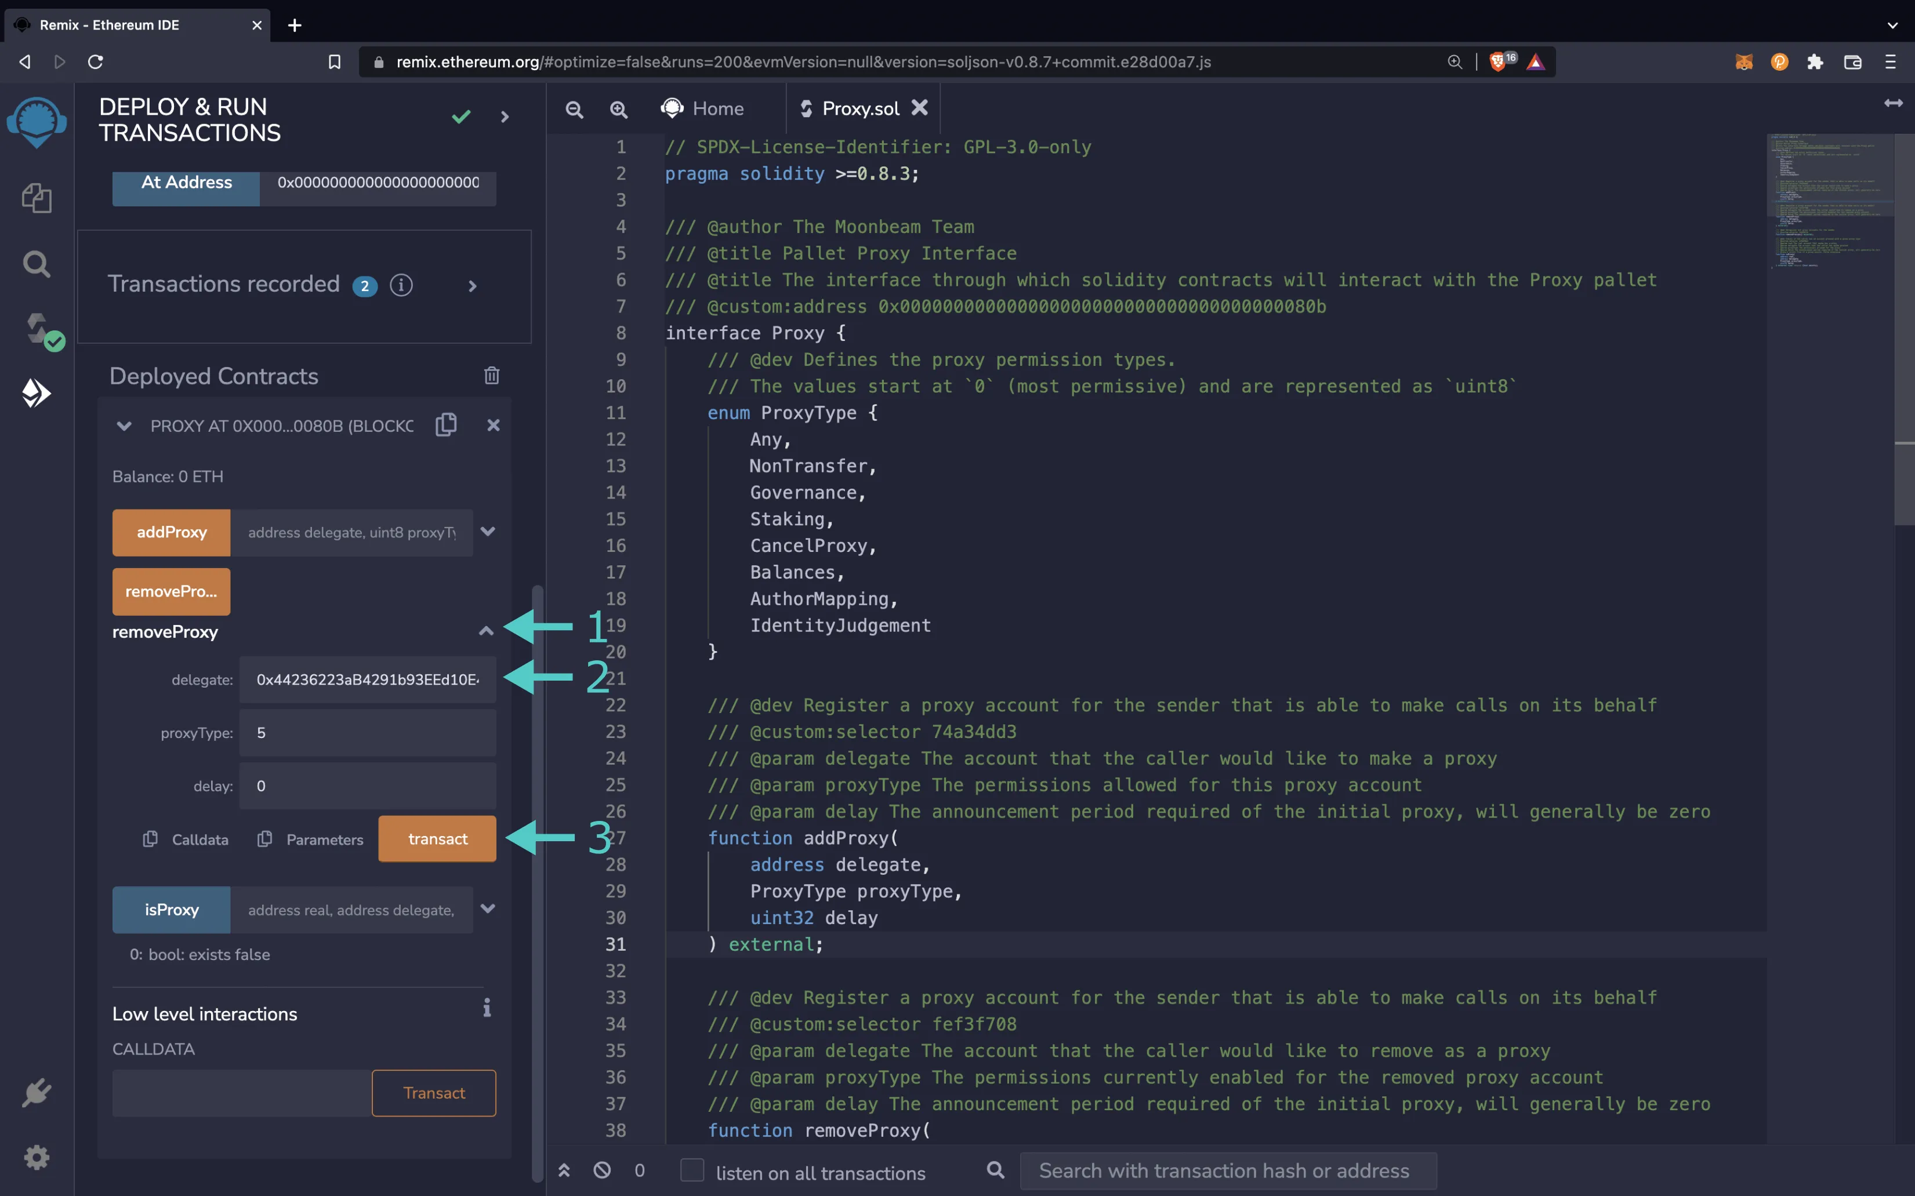Open the Plugin manager plug icon
Screen dimensions: 1915x1196
pos(37,1092)
